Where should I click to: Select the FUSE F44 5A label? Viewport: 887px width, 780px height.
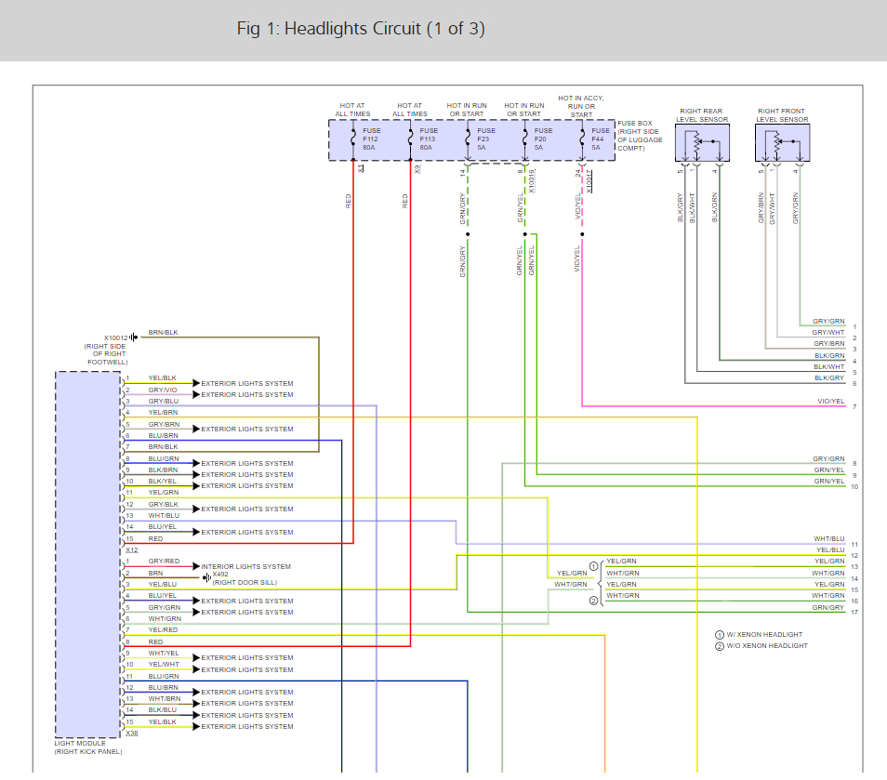601,139
